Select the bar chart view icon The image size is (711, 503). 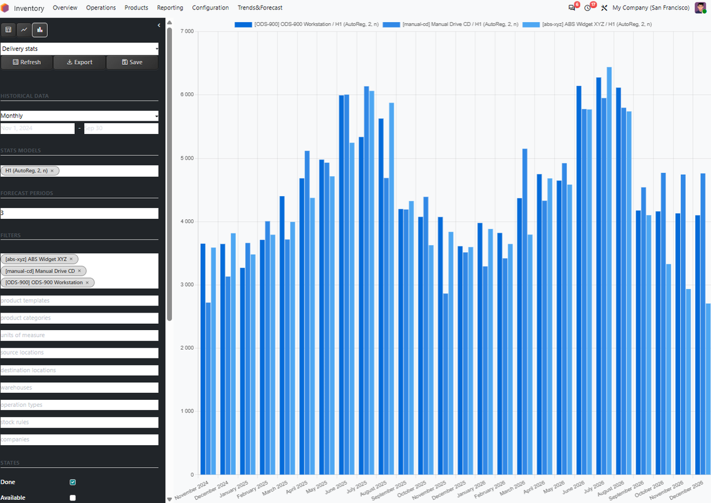(40, 30)
